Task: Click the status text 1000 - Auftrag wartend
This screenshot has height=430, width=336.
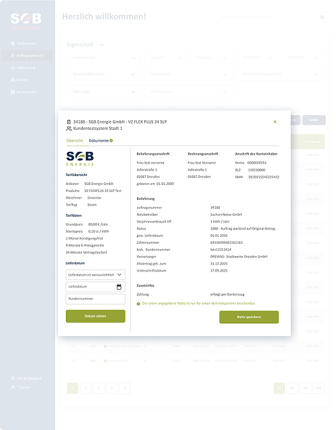Action: click(242, 229)
